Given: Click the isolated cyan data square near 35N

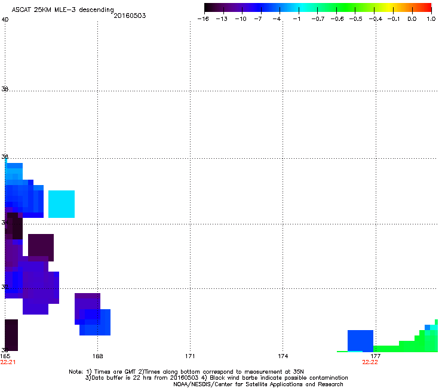Looking at the screenshot, I should pyautogui.click(x=62, y=204).
